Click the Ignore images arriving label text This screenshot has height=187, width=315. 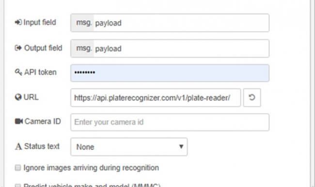[x=91, y=168]
